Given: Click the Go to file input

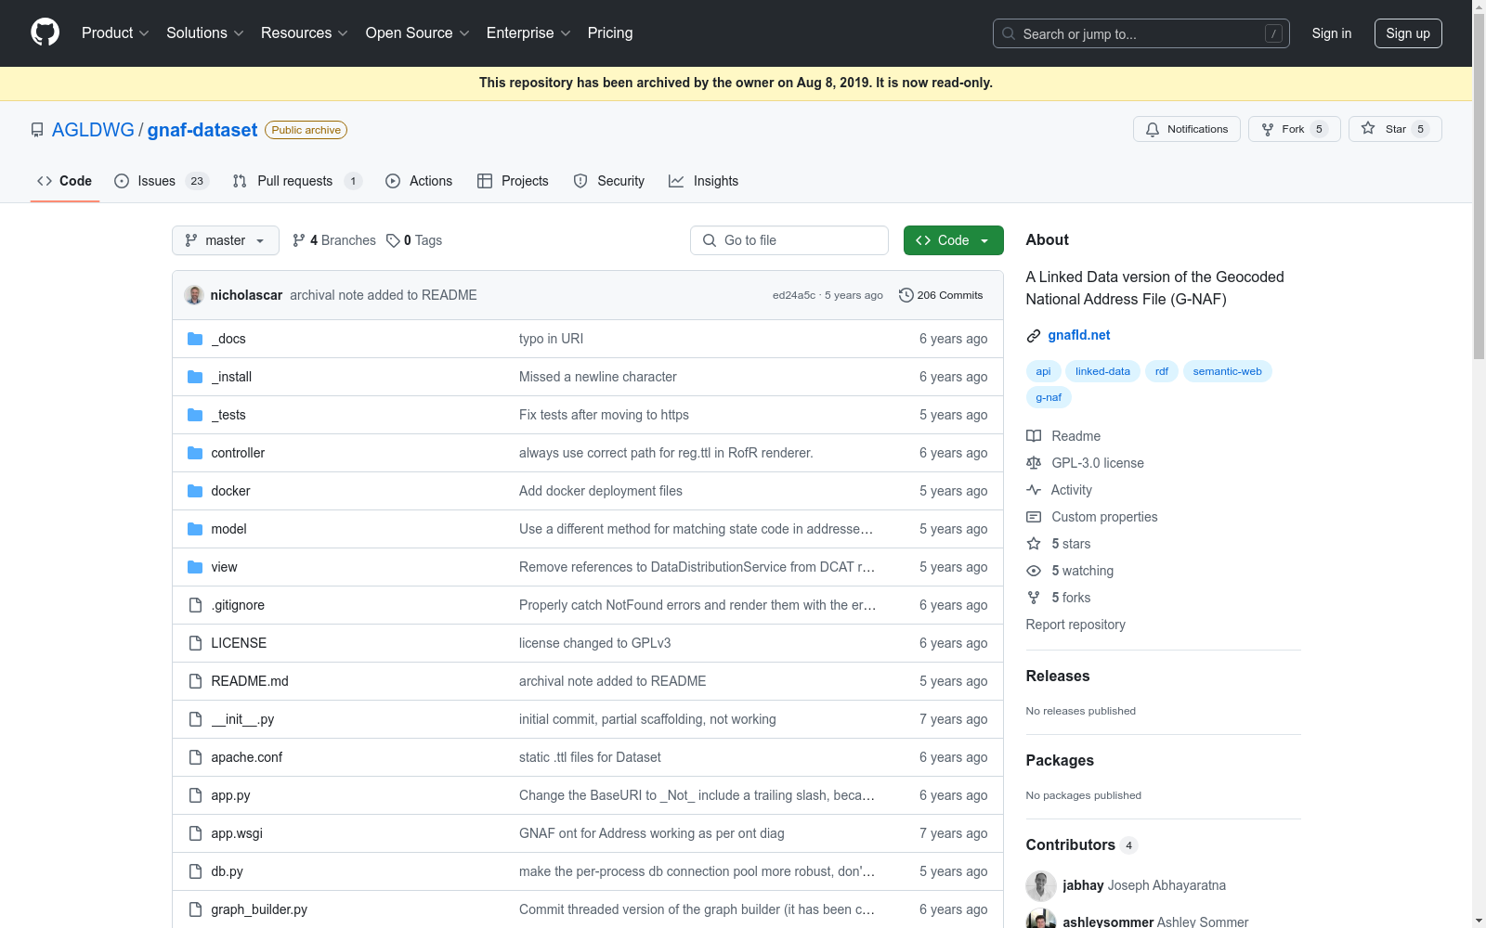Looking at the screenshot, I should [x=789, y=240].
